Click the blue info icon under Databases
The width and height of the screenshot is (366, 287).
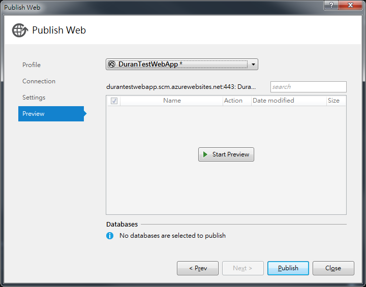tap(110, 236)
